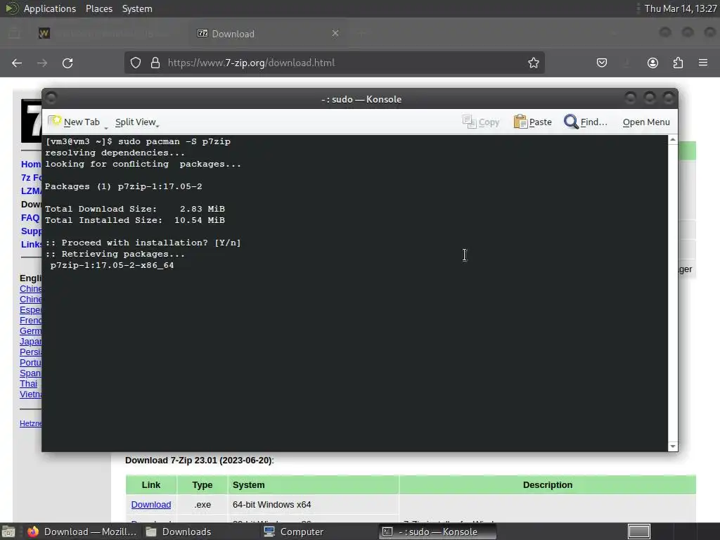Viewport: 720px width, 540px height.
Task: Go back in Firefox
Action: (17, 63)
